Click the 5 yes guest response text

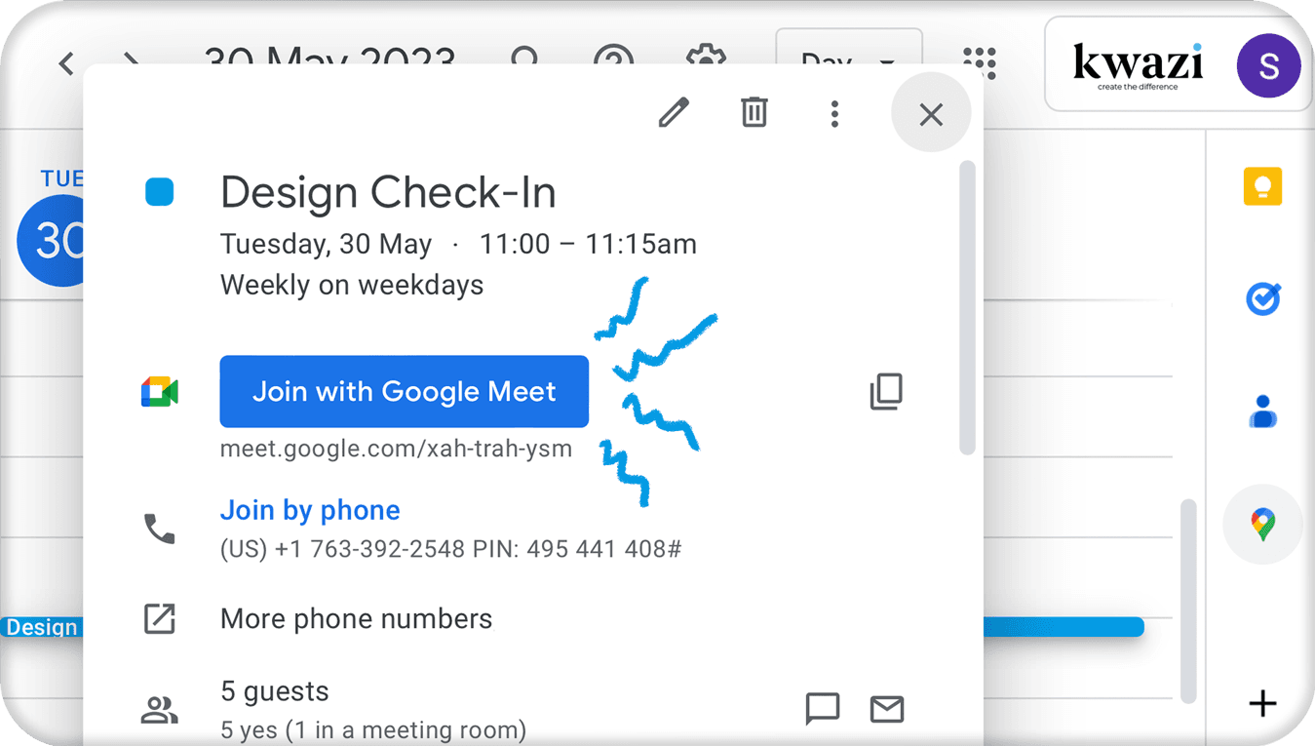(x=373, y=729)
